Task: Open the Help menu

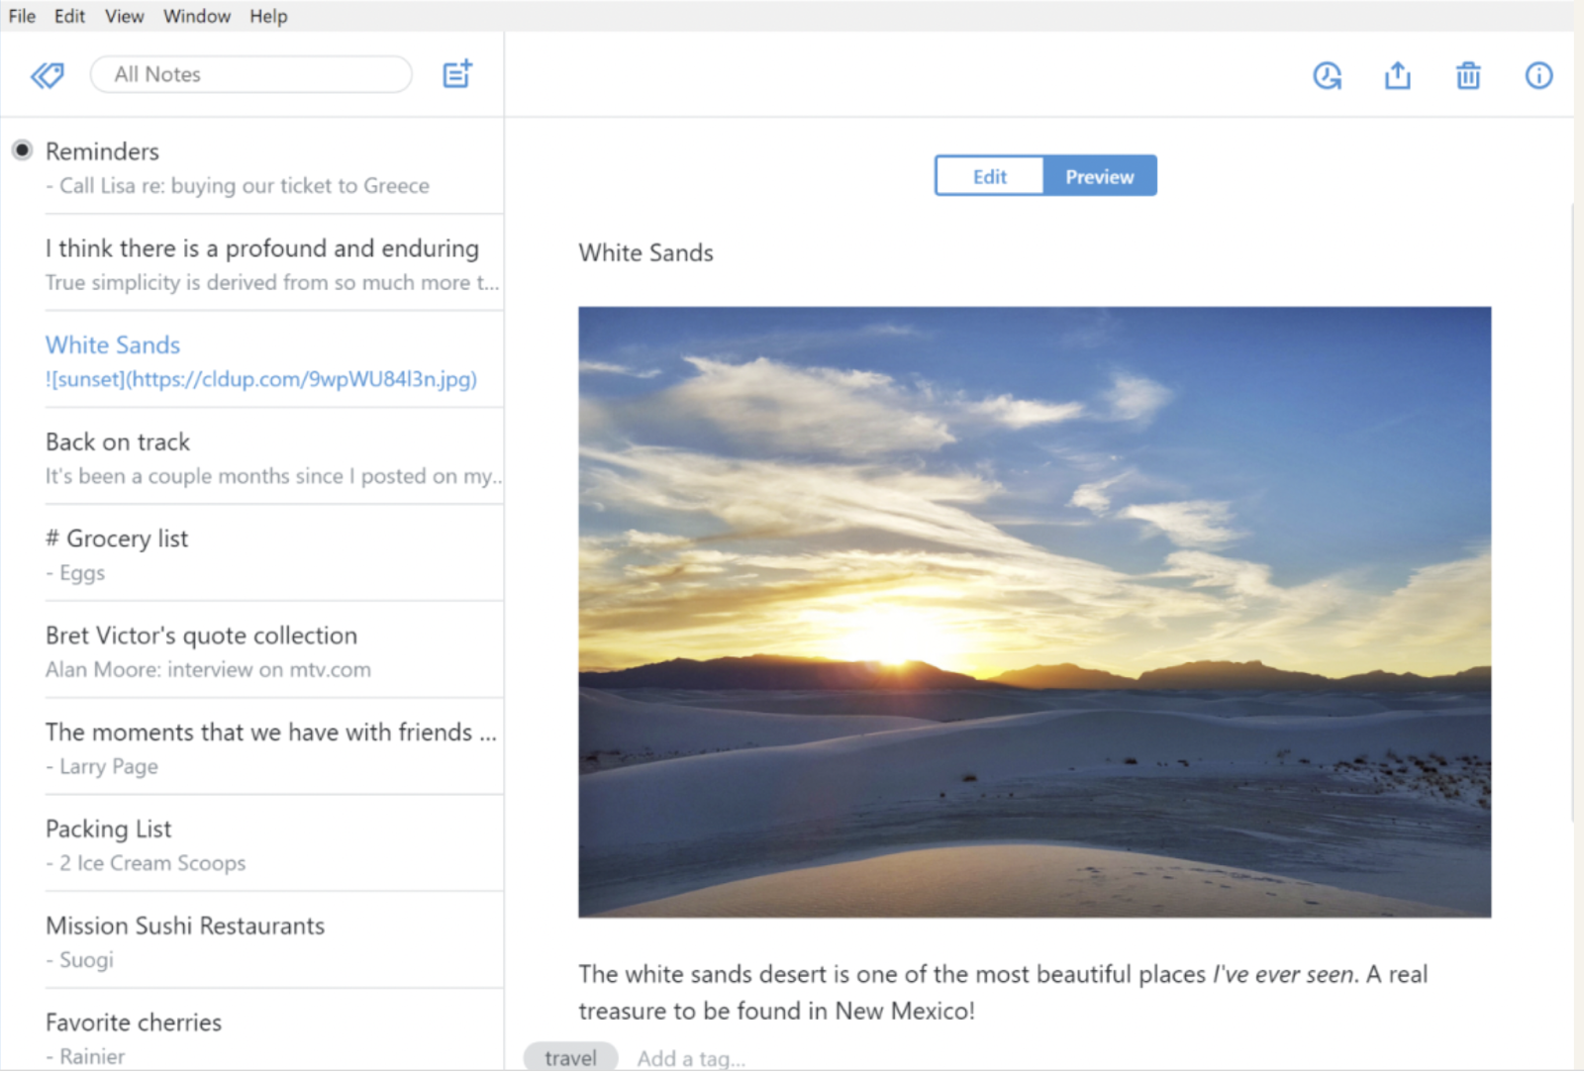Action: (x=268, y=16)
